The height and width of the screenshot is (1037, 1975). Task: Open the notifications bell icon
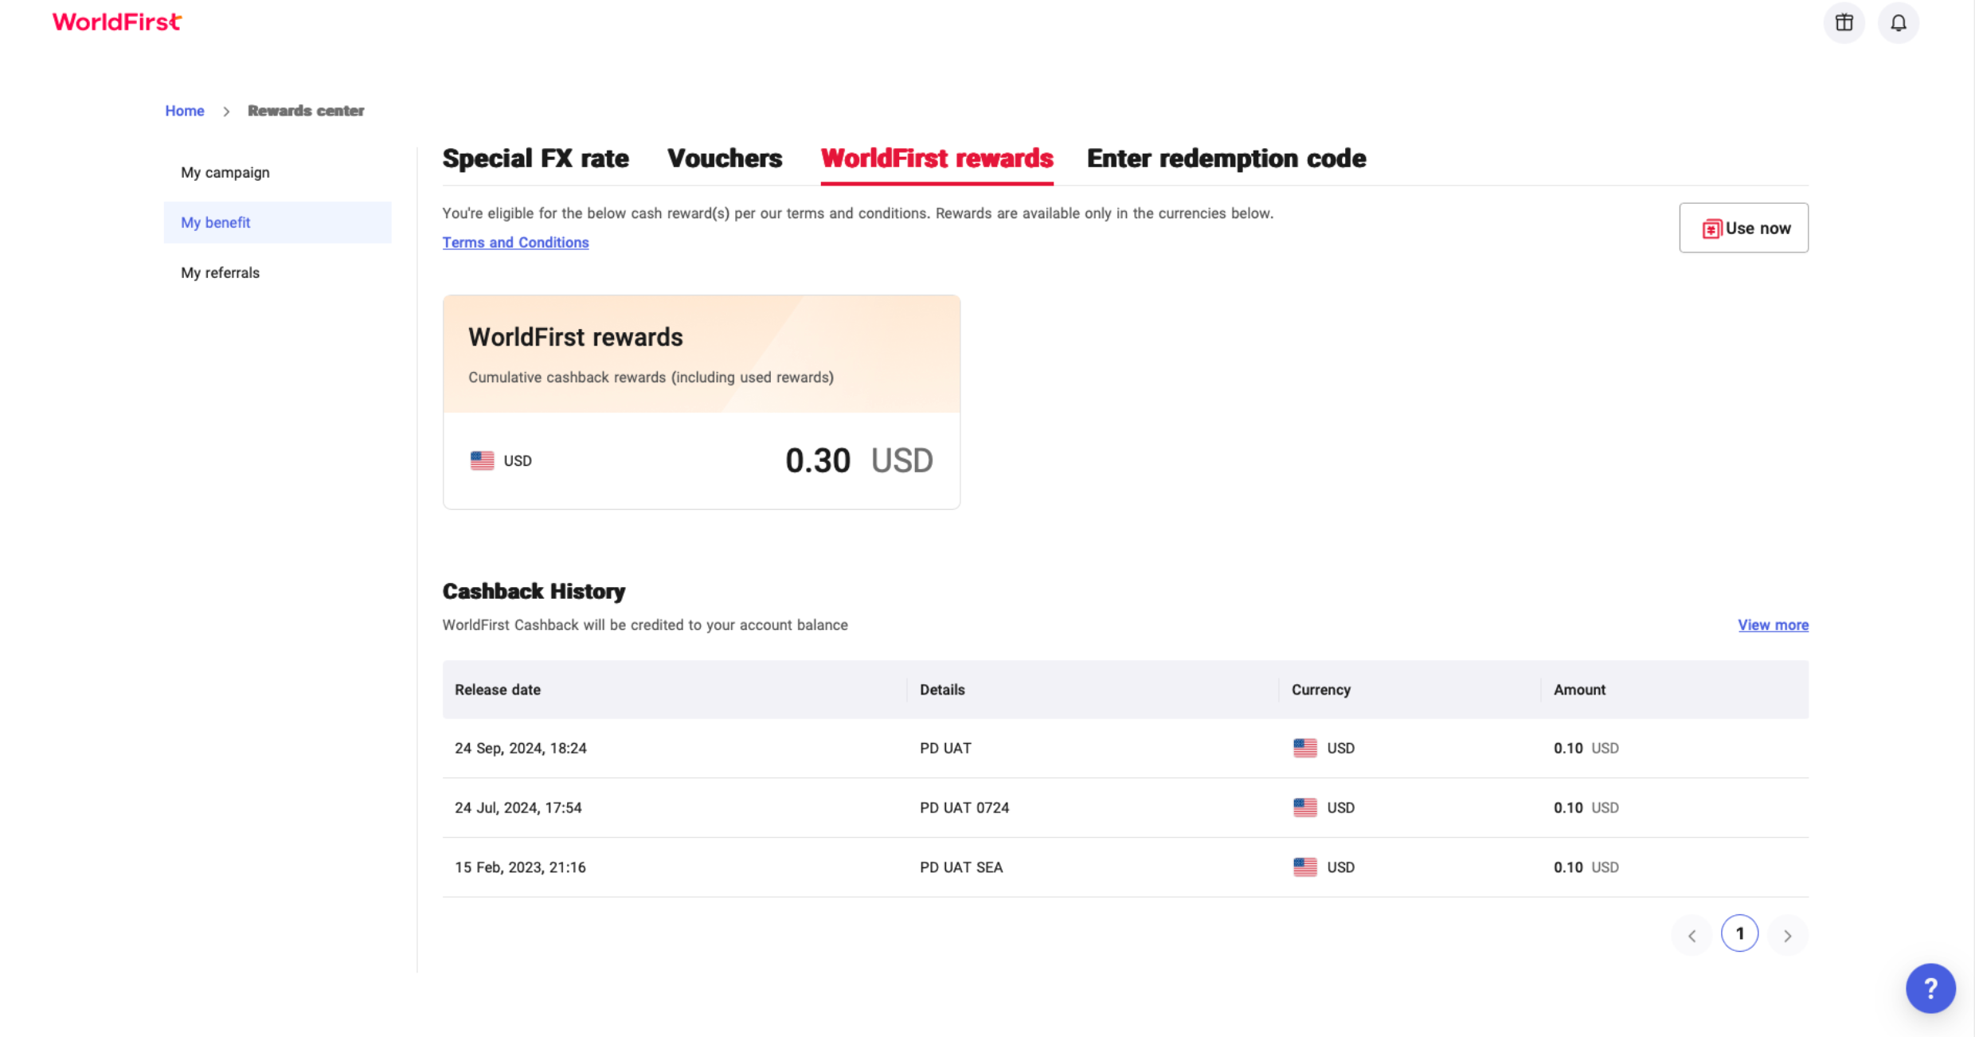coord(1899,22)
